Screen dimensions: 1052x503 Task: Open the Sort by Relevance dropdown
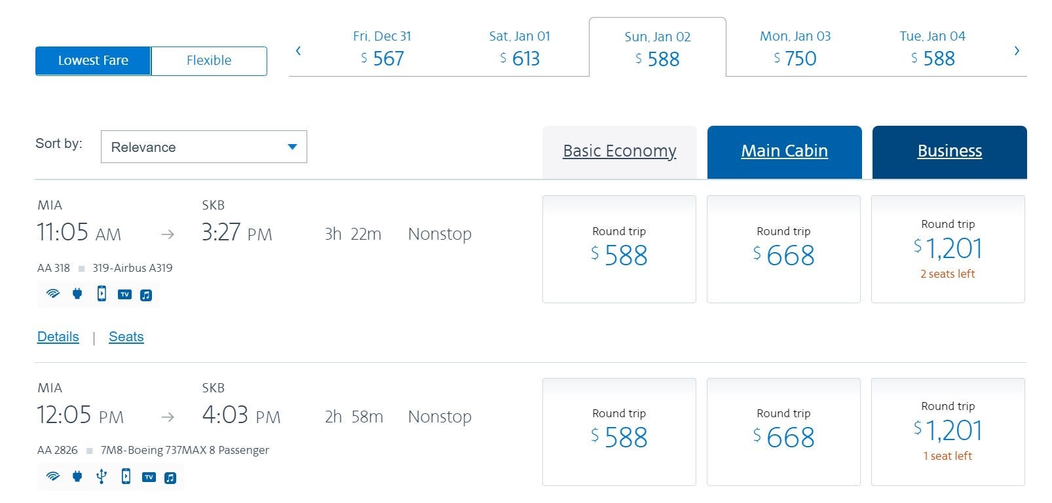[204, 147]
